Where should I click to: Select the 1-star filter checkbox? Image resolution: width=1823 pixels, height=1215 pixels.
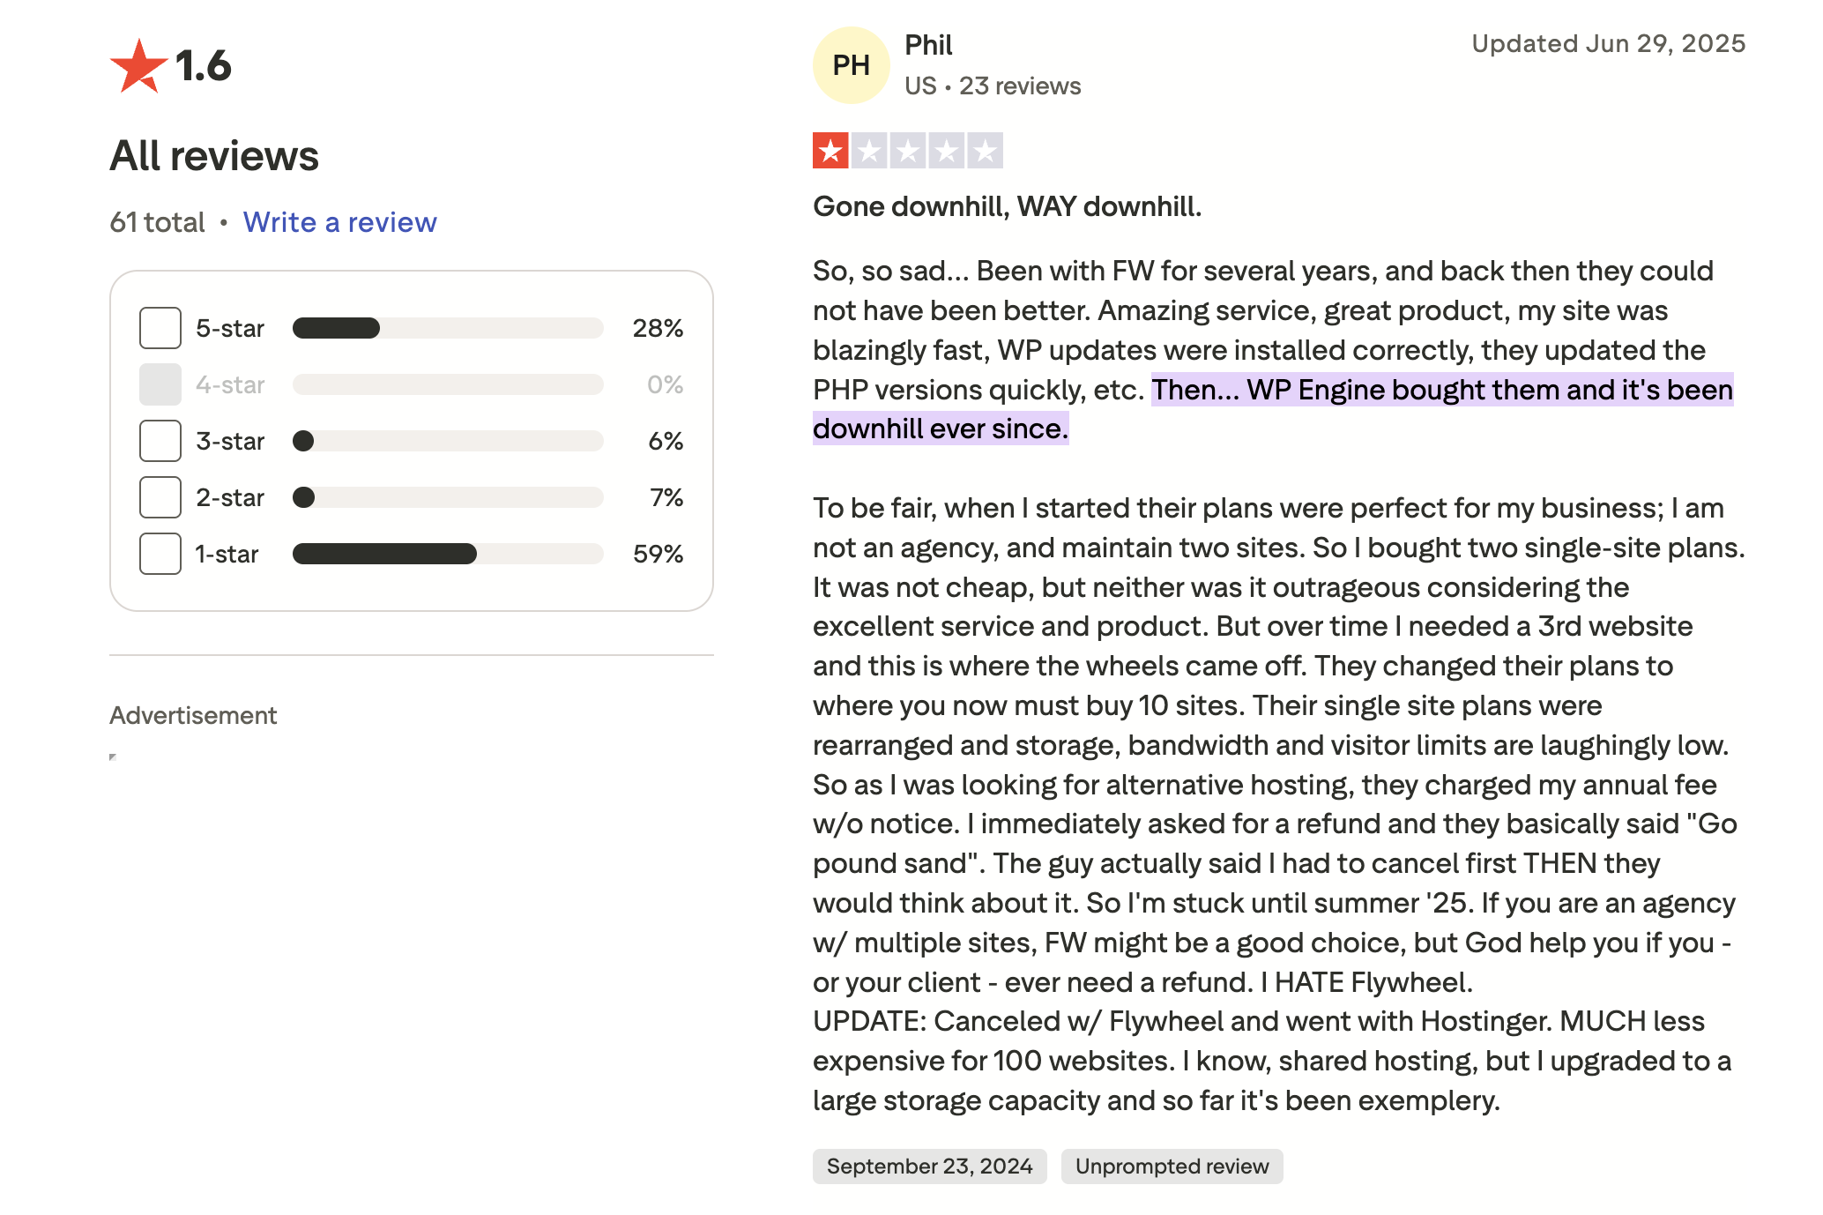[x=160, y=554]
